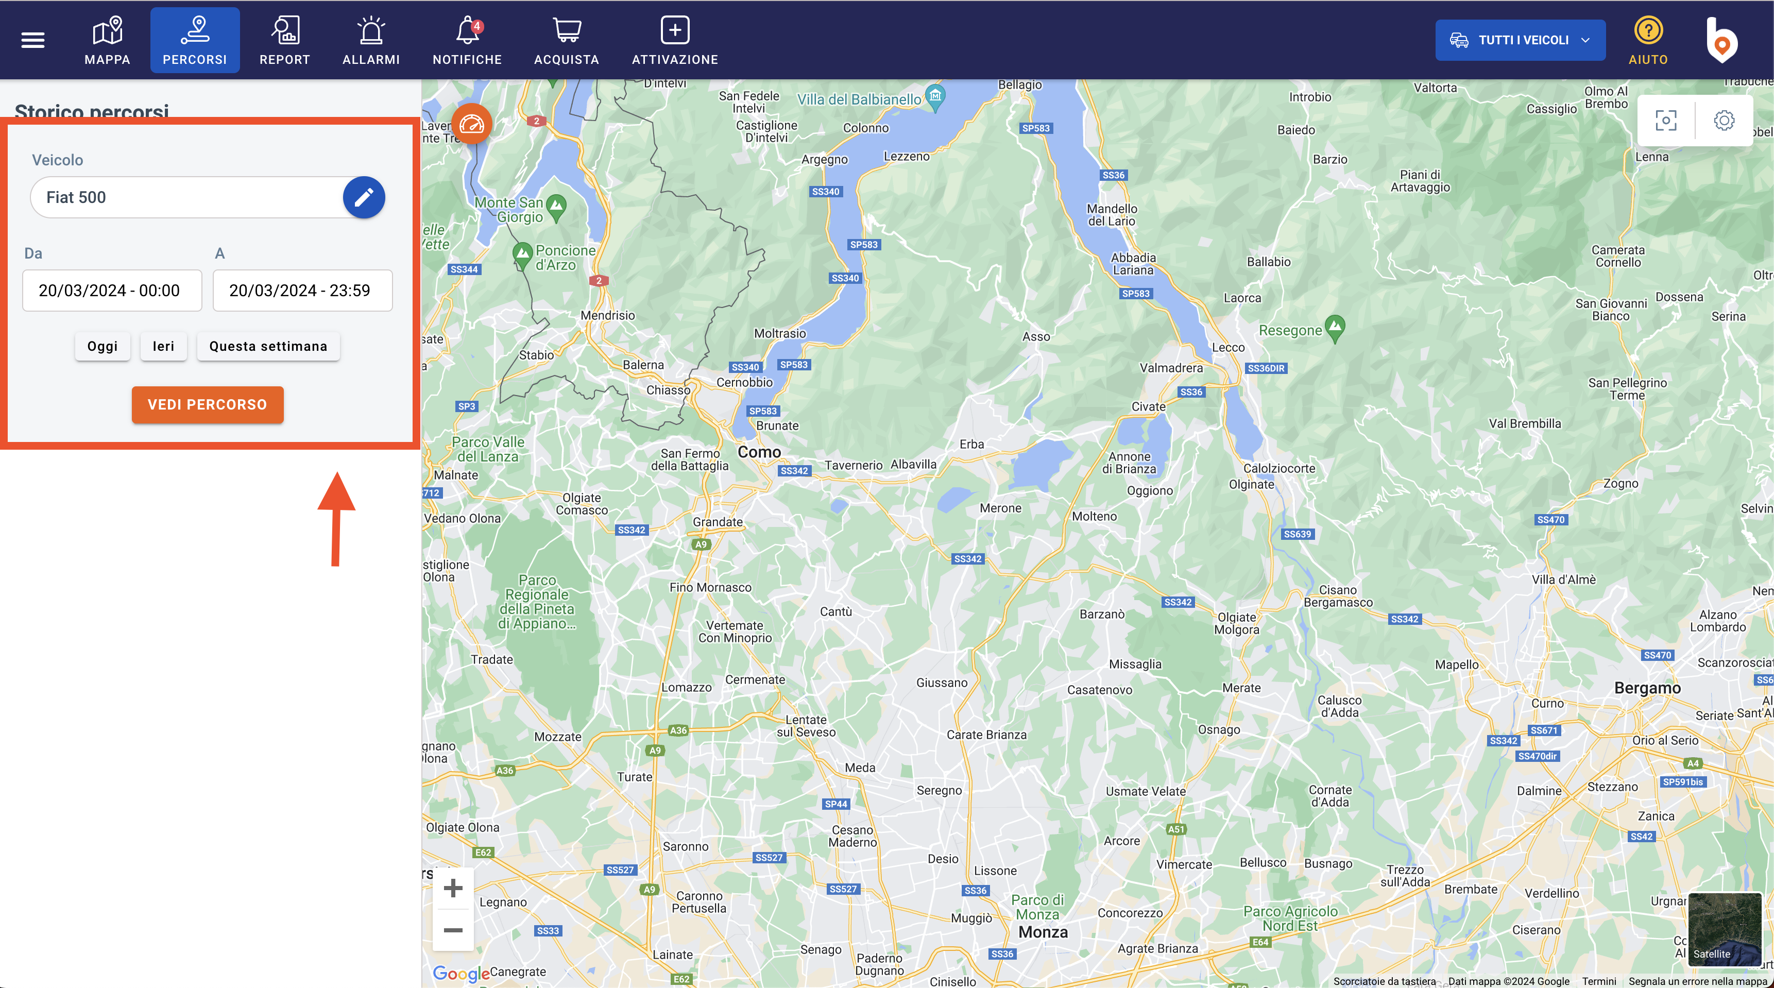Open the Mappa map view

click(x=108, y=40)
